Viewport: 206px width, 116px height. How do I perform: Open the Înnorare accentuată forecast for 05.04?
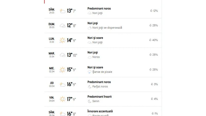point(100,111)
